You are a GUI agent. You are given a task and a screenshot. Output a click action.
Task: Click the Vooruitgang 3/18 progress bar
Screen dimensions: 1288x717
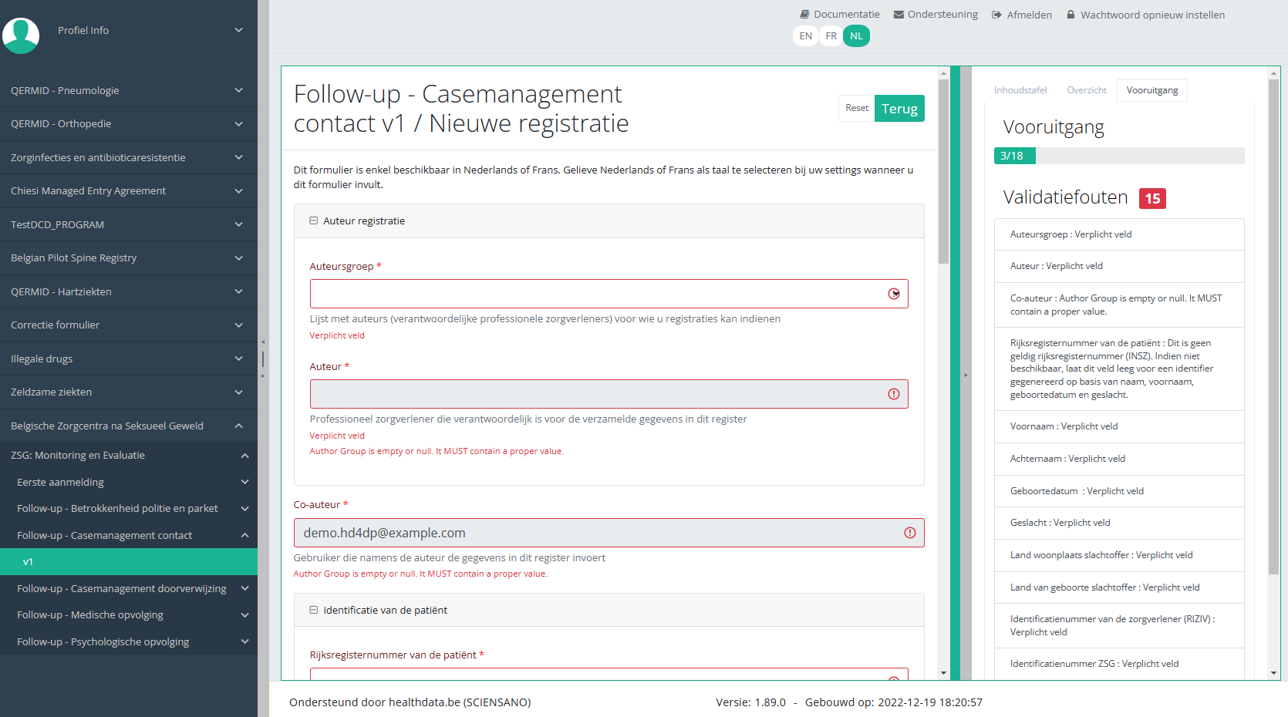point(1118,156)
